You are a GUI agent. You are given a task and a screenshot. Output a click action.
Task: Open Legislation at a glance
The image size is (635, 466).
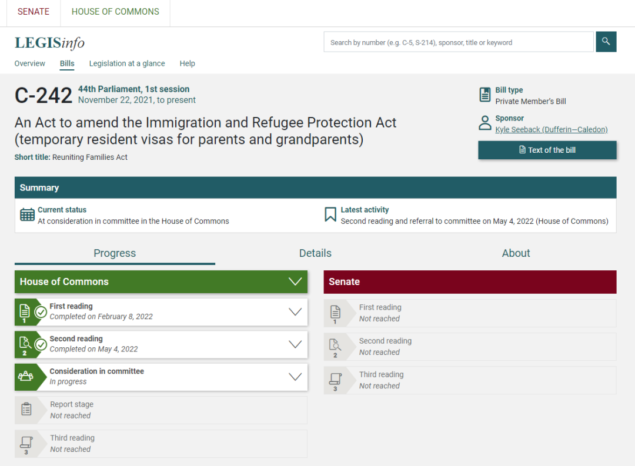pos(127,63)
